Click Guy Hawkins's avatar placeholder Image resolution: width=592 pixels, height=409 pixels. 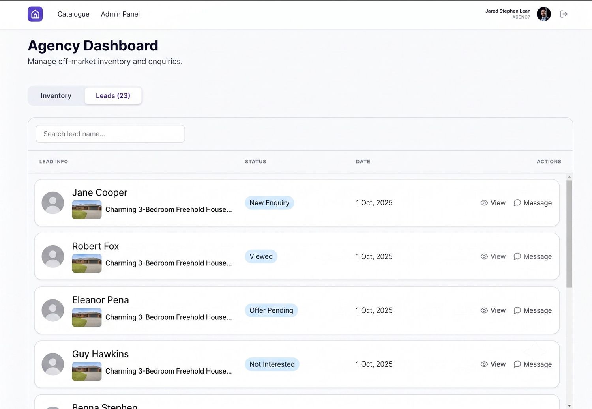click(x=53, y=364)
